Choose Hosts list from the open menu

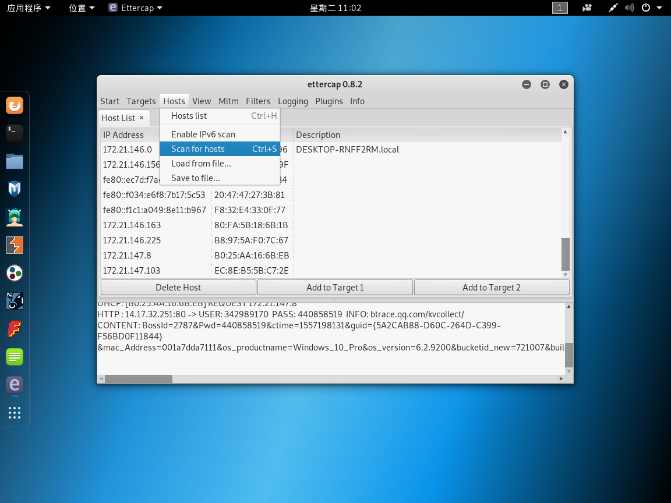click(189, 115)
